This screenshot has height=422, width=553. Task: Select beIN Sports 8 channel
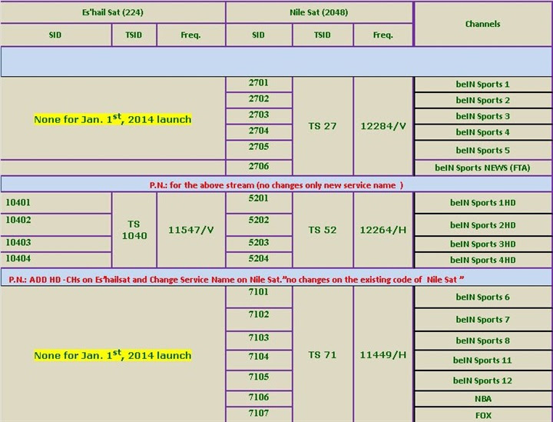483,341
